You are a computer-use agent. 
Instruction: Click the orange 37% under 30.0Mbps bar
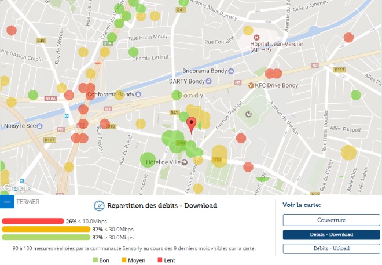(46, 229)
